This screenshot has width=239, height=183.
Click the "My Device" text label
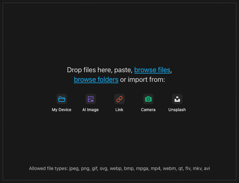[62, 110]
